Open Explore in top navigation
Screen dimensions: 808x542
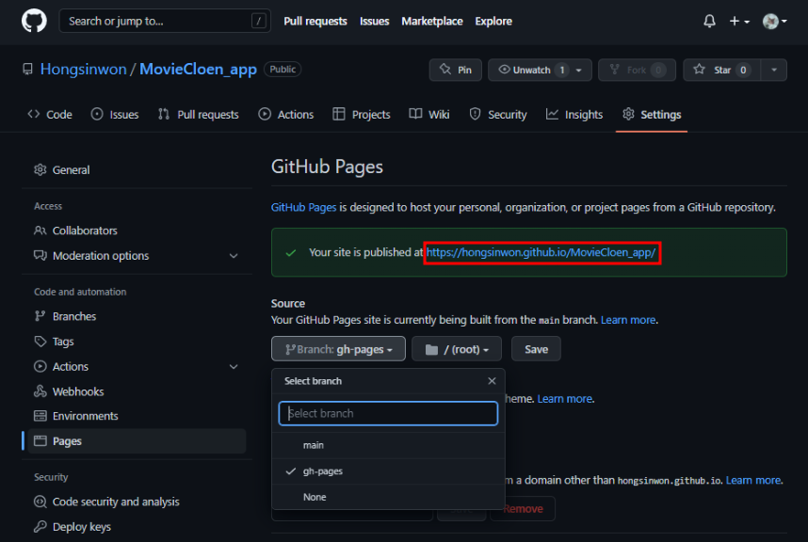pos(493,21)
